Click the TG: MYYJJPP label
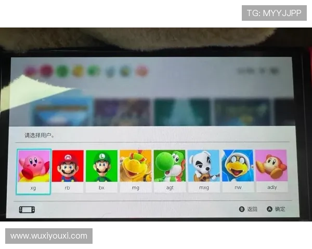 (274, 12)
